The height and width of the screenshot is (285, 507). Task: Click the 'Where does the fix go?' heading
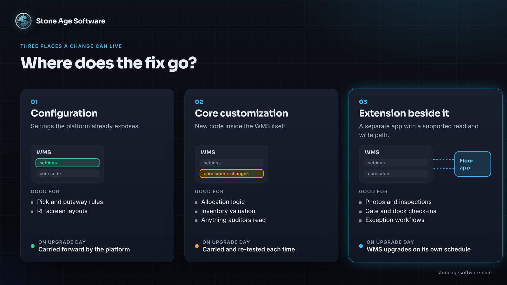coord(109,63)
